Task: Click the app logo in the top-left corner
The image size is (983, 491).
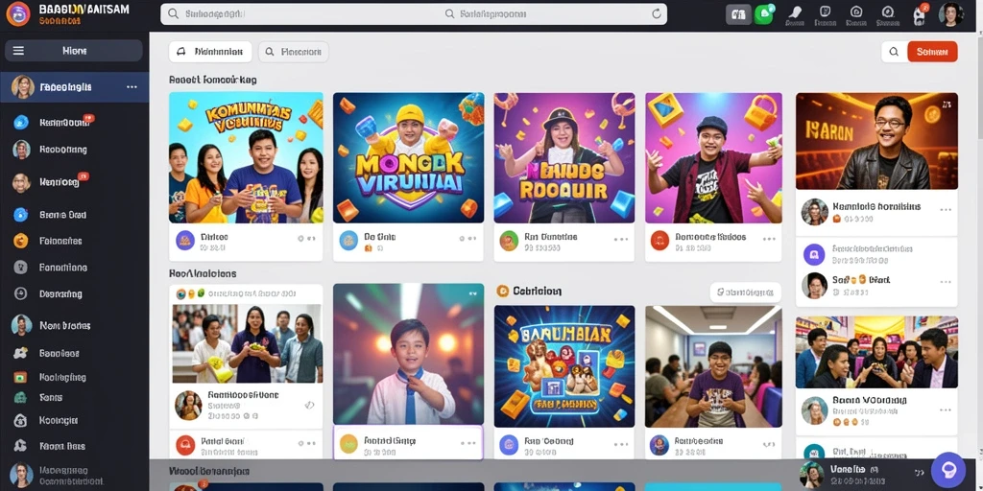Action: 17,13
